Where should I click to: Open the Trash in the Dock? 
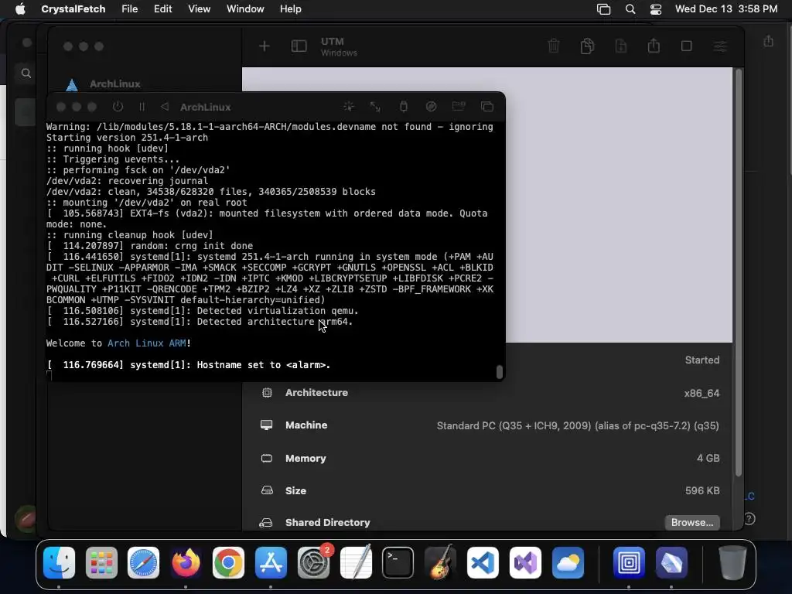click(x=732, y=562)
